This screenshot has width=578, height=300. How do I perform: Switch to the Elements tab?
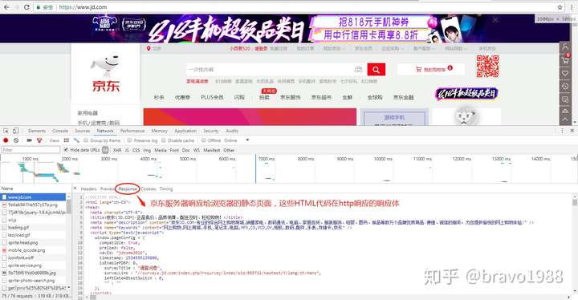37,131
